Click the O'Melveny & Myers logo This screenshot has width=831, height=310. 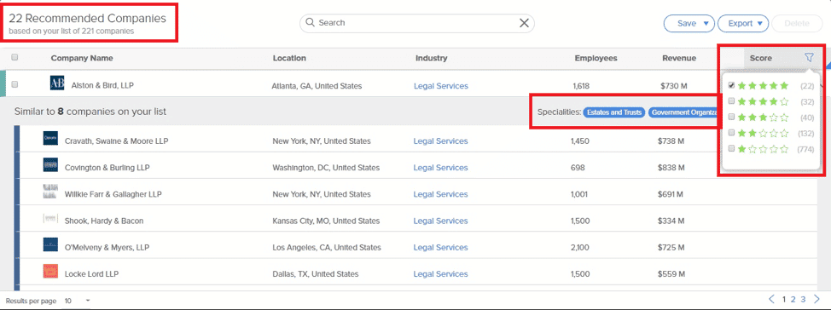pos(50,245)
